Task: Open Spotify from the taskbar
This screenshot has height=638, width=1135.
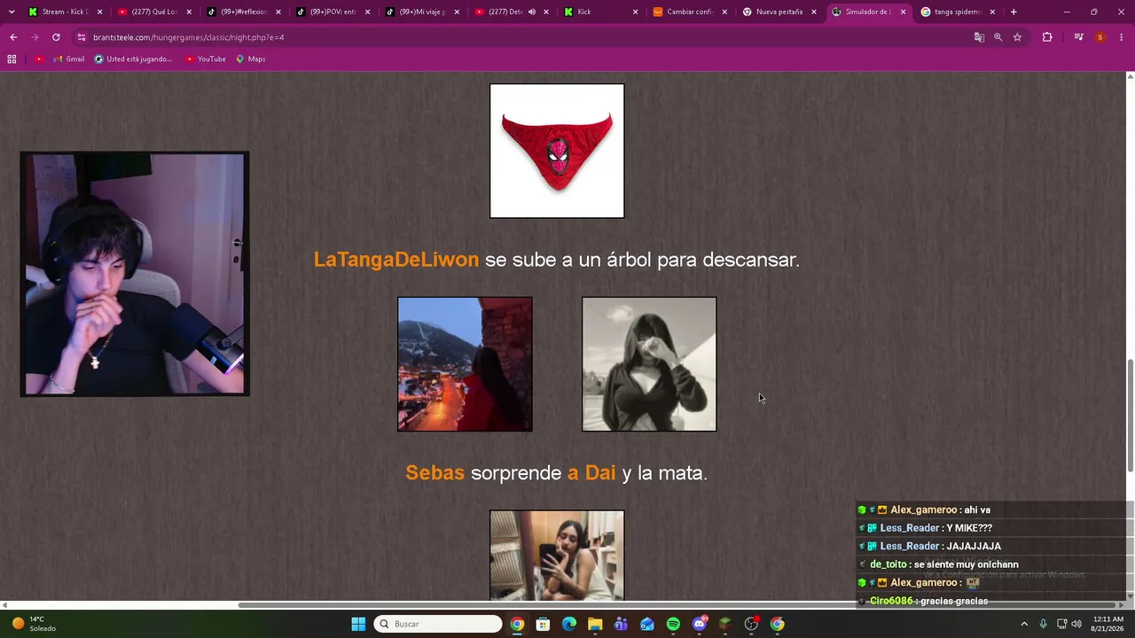Action: [x=673, y=624]
